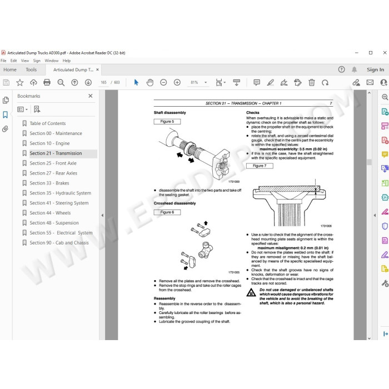389x389 pixels.
Task: Click the Zoom out minus icon
Action: pyautogui.click(x=163, y=82)
